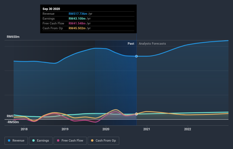Screen dimensions: 233x149
Task: Toggle the Free Cash Flow legend button
Action: click(x=70, y=141)
